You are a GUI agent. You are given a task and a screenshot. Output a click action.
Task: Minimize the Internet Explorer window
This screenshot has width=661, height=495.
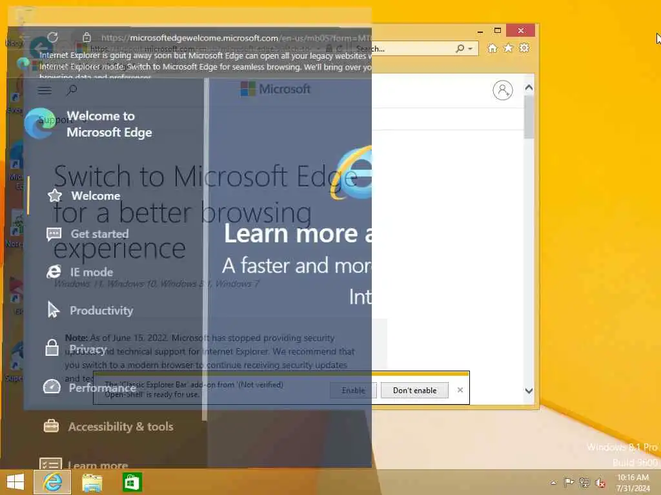[480, 31]
